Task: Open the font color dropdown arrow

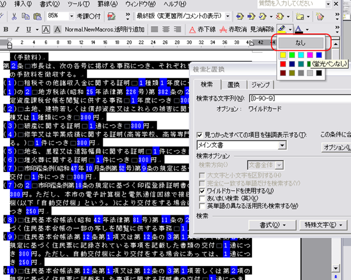Action: [x=307, y=29]
